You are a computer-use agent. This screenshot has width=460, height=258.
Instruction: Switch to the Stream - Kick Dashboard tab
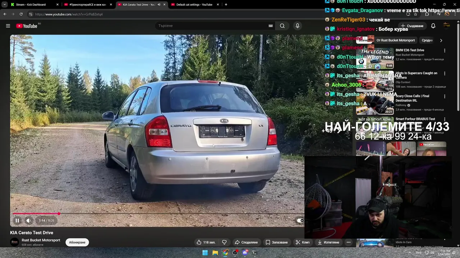coord(34,5)
